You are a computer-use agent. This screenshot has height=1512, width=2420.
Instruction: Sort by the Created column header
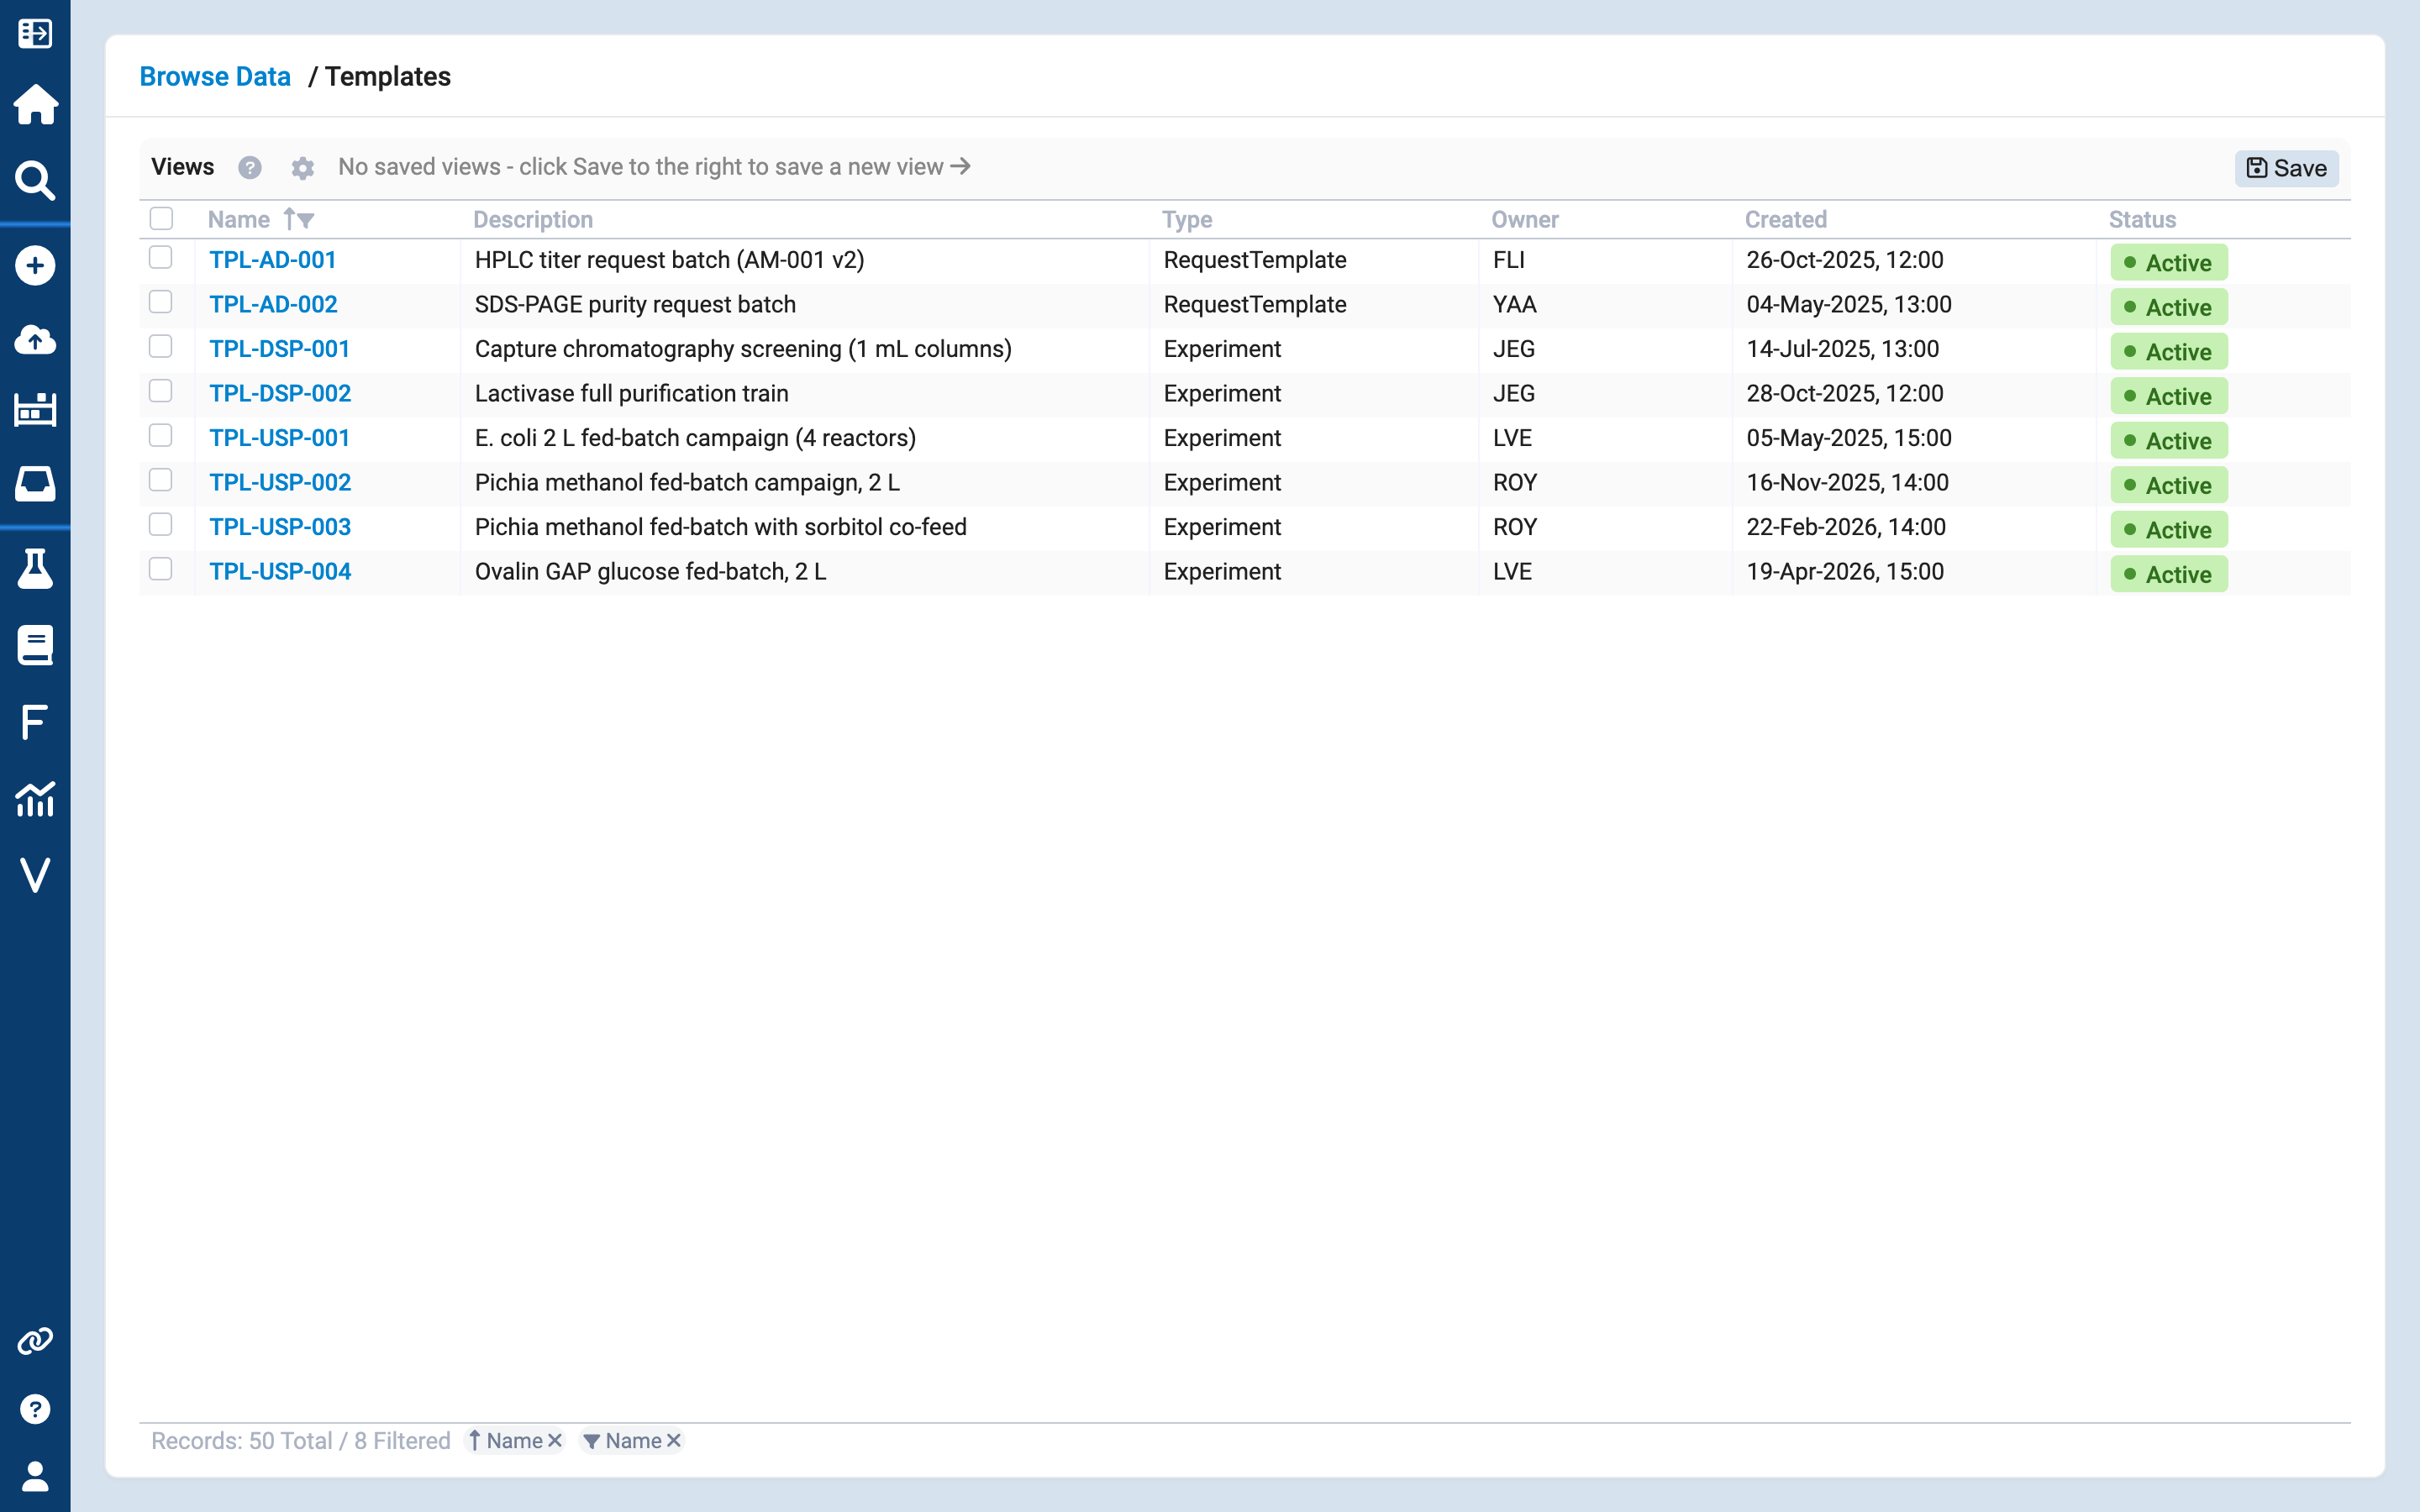[1785, 219]
